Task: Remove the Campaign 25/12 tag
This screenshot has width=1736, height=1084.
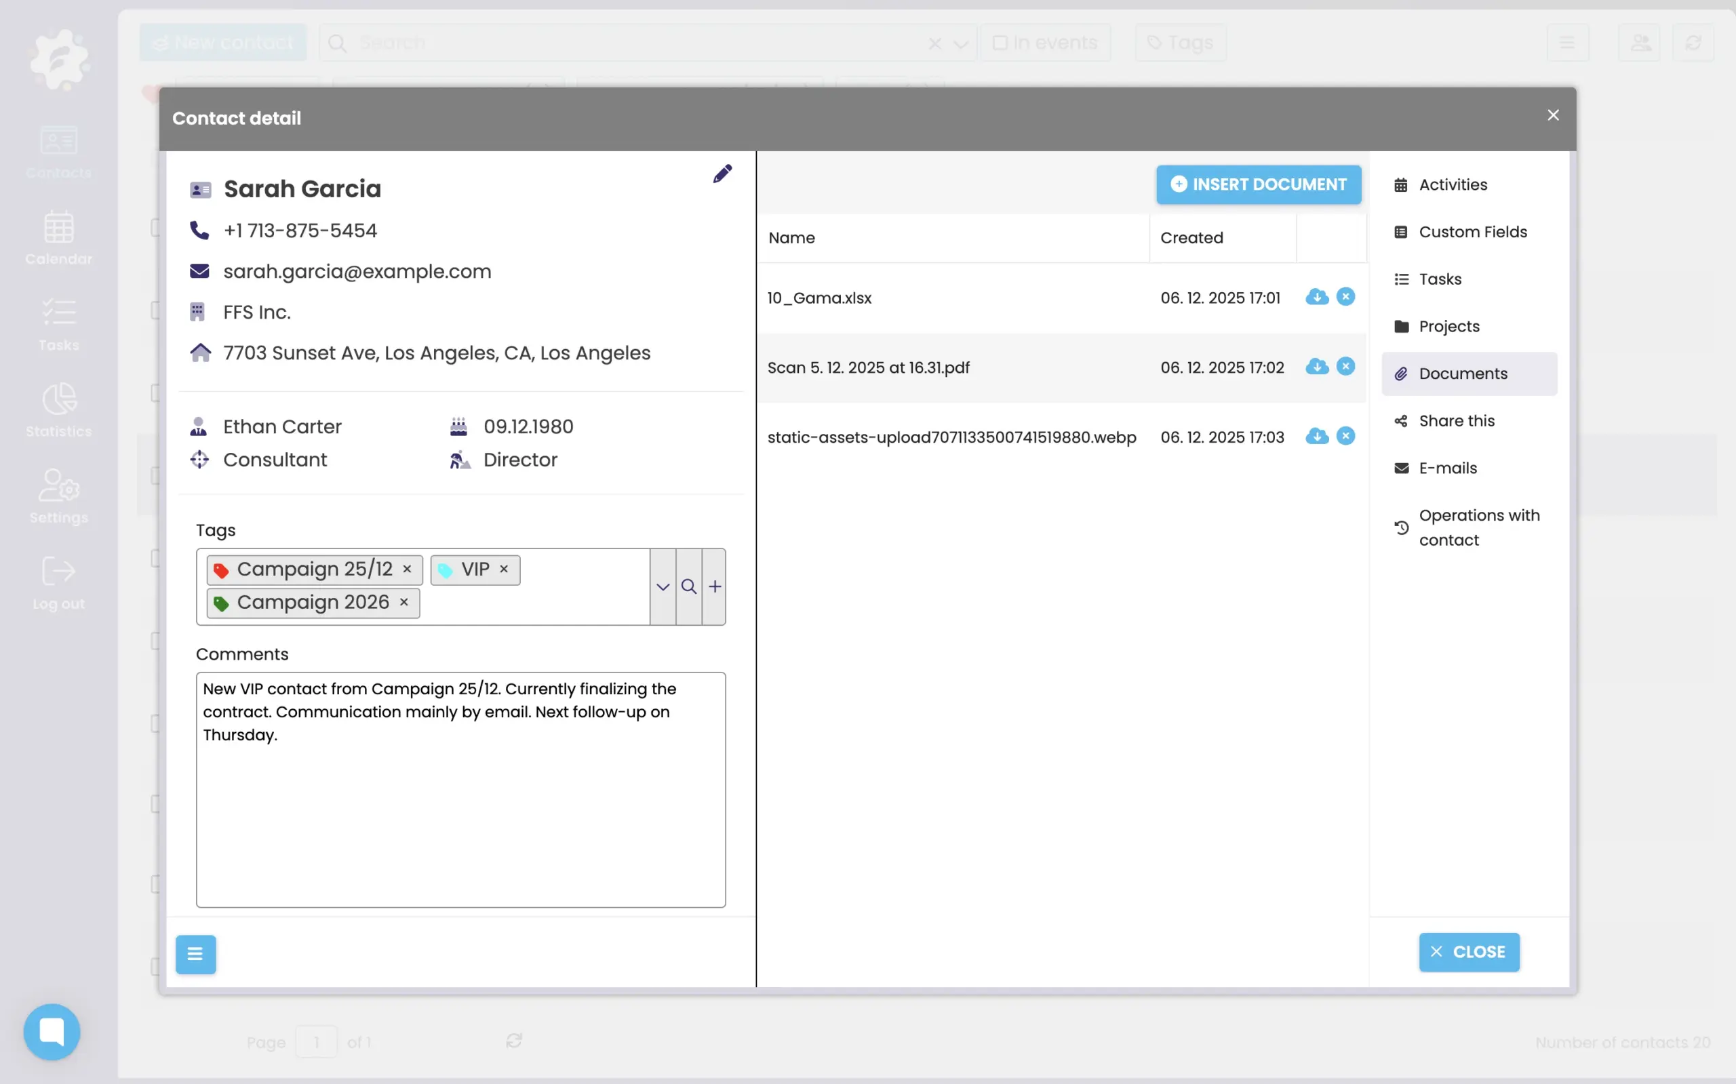Action: 408,569
